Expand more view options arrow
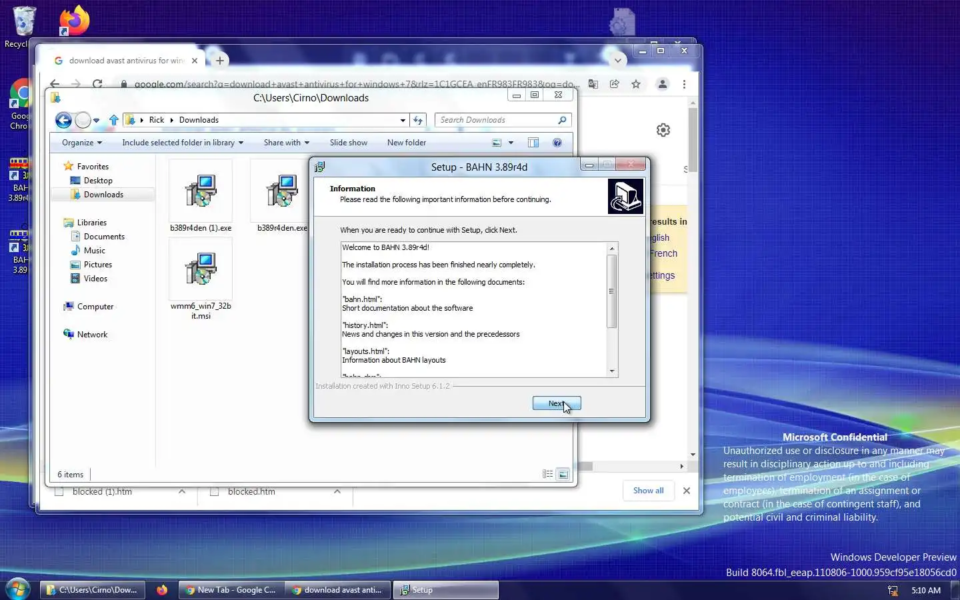Image resolution: width=960 pixels, height=600 pixels. point(511,143)
